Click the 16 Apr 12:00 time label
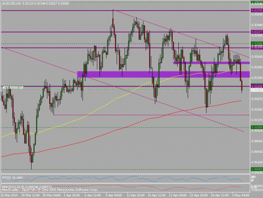 tap(157, 195)
